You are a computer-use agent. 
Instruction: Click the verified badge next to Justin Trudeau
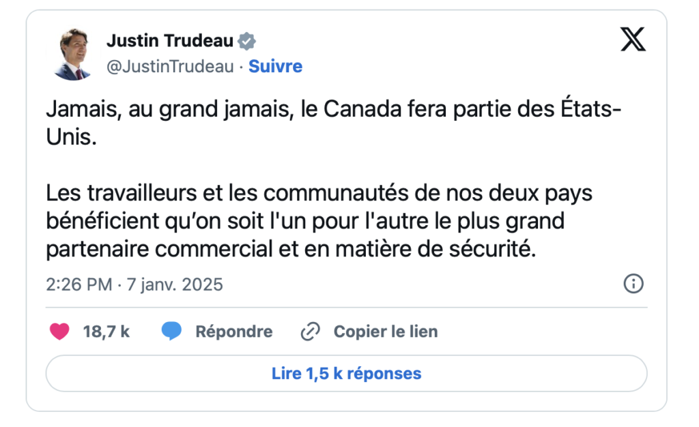click(246, 42)
